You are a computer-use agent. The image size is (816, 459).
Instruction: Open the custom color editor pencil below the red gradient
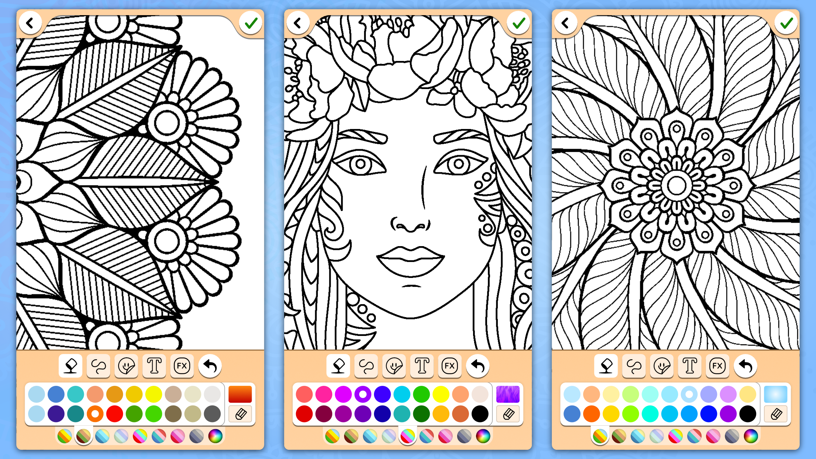coord(240,414)
